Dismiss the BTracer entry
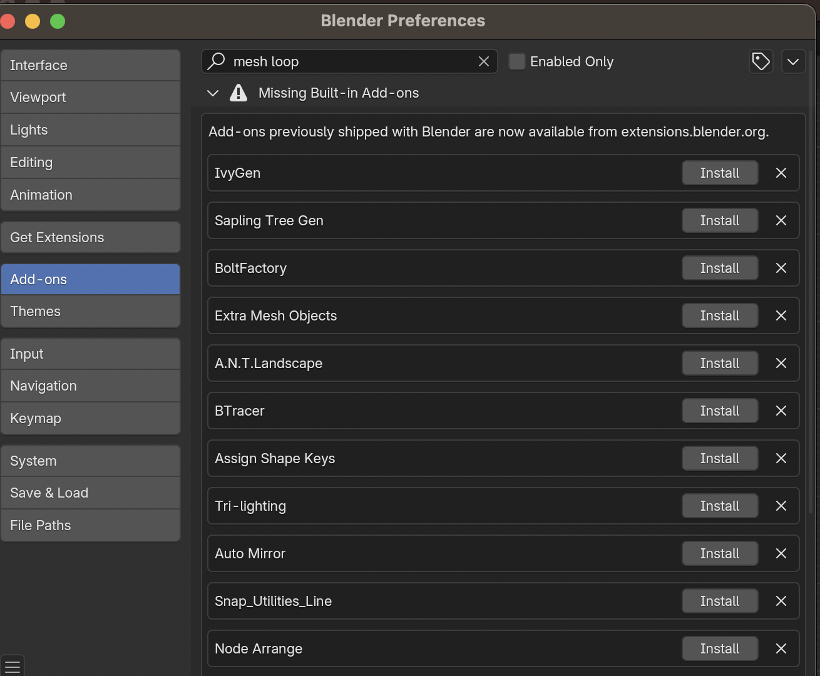The image size is (820, 676). click(781, 411)
